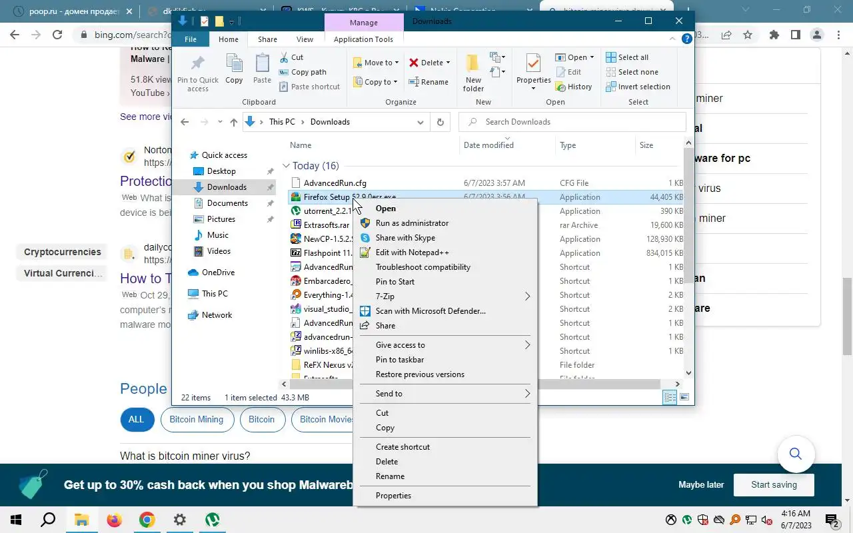
Task: Switch to the Share ribbon tab
Action: click(x=267, y=39)
